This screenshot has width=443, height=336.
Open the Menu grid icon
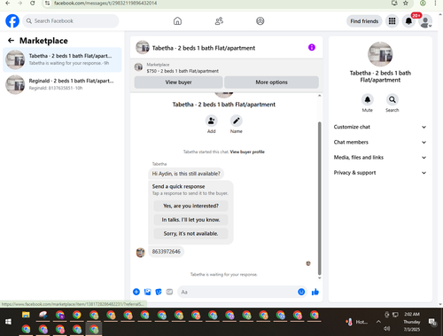click(392, 21)
